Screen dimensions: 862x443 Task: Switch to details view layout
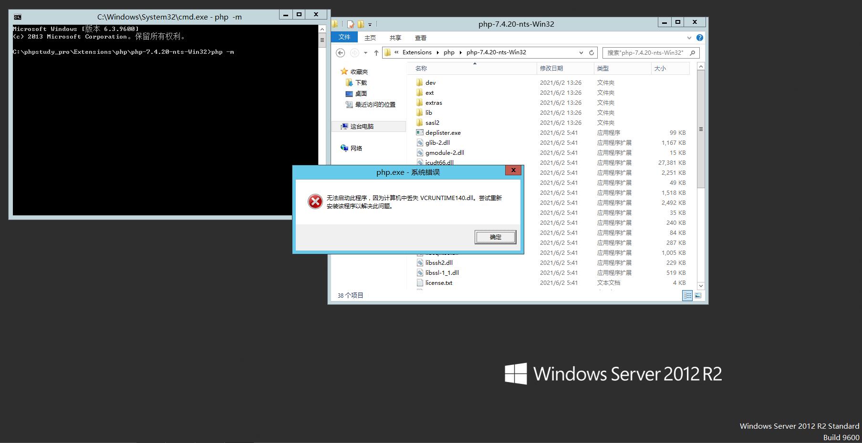[x=687, y=296]
